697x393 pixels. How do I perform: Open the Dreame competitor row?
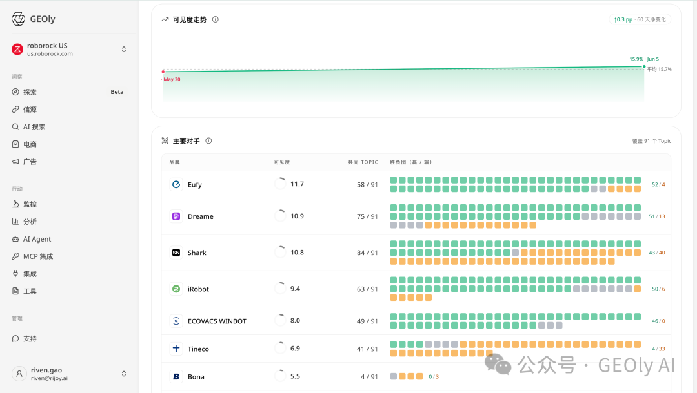416,216
